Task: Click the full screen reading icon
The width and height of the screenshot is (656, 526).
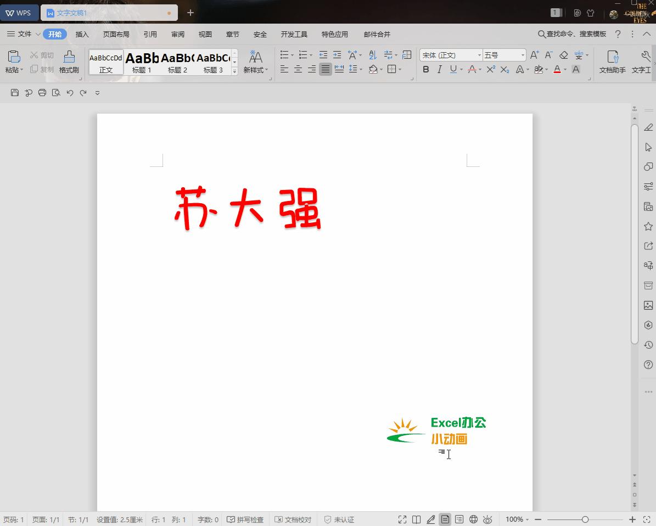Action: coord(402,519)
